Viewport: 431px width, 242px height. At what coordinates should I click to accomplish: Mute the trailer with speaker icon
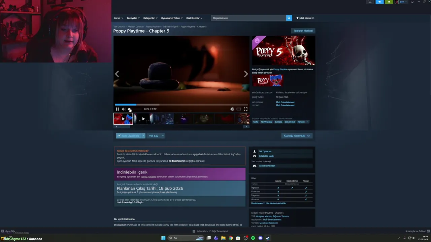(x=124, y=109)
